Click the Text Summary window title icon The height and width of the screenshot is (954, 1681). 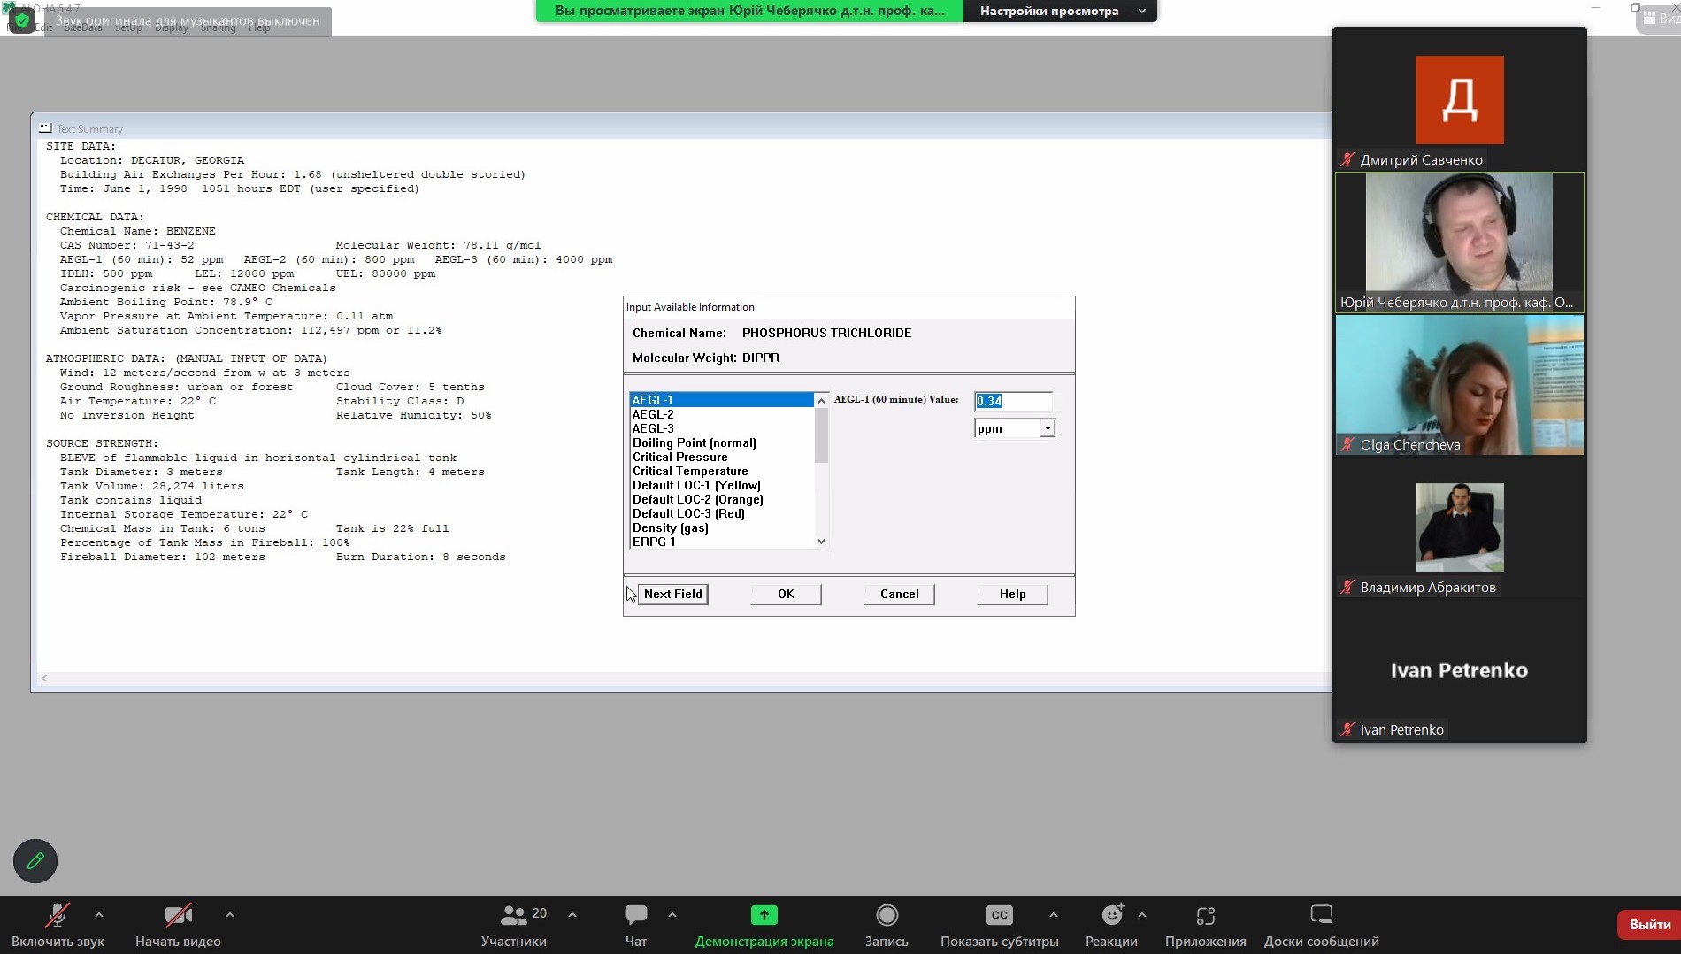pyautogui.click(x=45, y=128)
